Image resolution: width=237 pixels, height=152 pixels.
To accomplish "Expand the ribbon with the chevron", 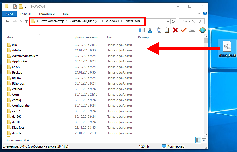I will pos(199,14).
